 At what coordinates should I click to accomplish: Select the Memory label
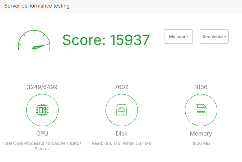tap(201, 134)
